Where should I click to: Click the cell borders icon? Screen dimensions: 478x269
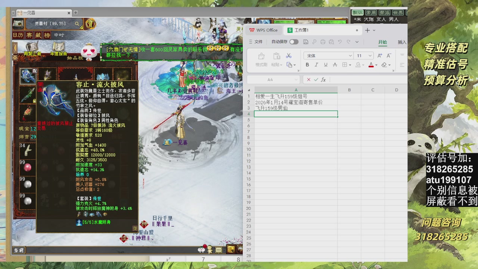pos(344,65)
